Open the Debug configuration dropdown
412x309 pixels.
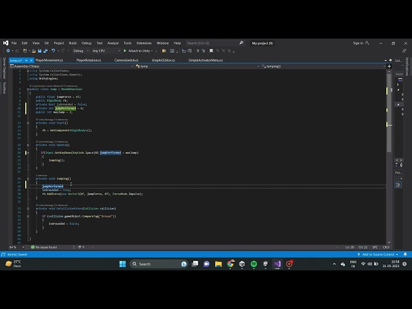click(81, 51)
